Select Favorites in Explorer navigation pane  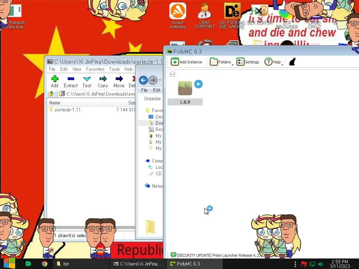pyautogui.click(x=155, y=110)
